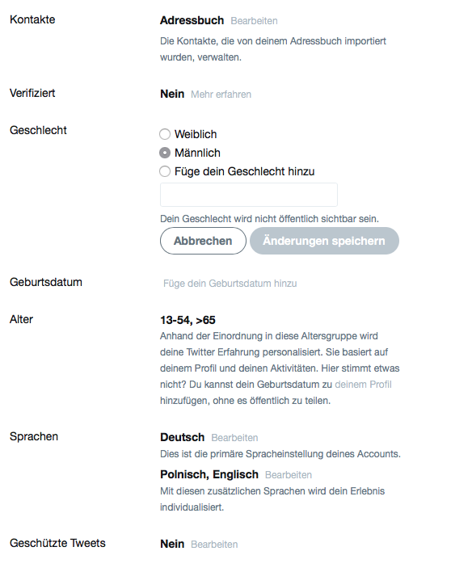Click the Kontakte row label

pos(32,19)
